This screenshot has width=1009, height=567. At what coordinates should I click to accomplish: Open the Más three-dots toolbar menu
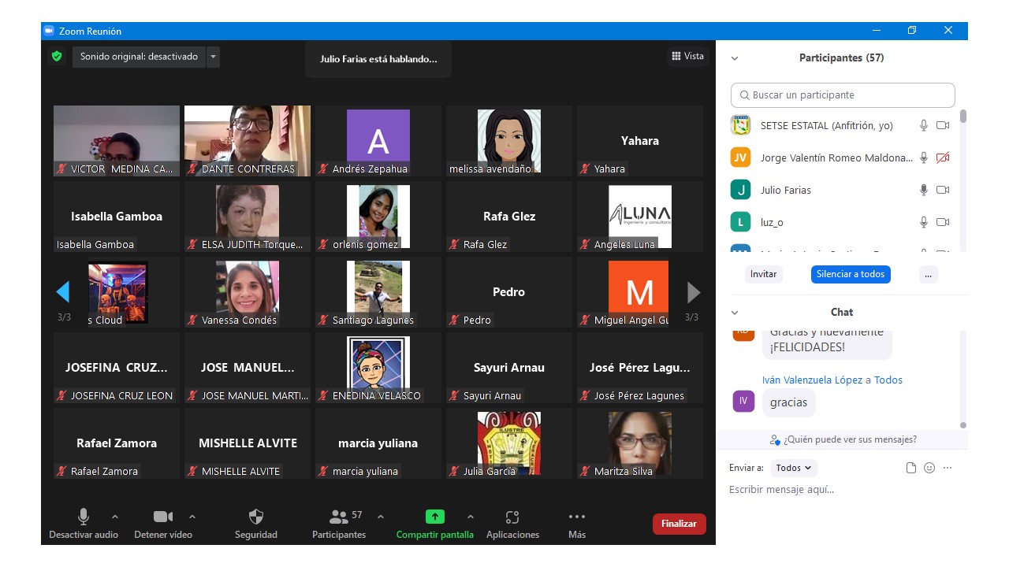(577, 524)
